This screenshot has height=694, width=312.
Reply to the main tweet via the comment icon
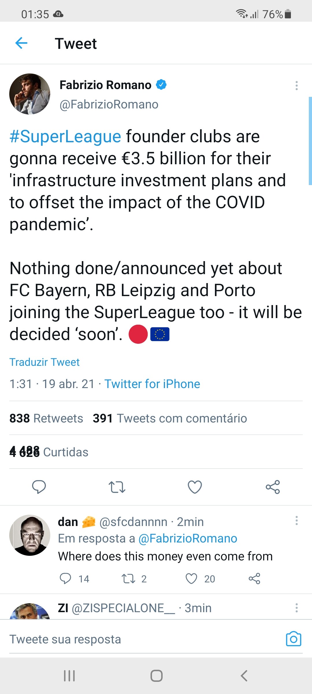point(39,487)
